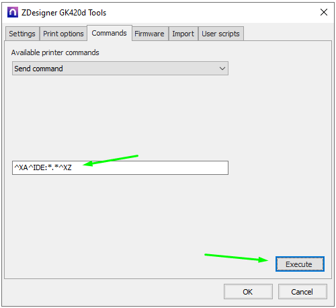
Task: Open the Available printer commands combo box
Action: click(x=120, y=69)
